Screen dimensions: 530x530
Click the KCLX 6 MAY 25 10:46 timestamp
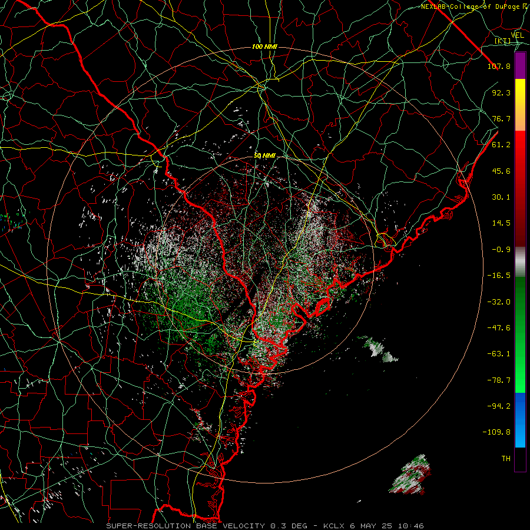coord(373,526)
